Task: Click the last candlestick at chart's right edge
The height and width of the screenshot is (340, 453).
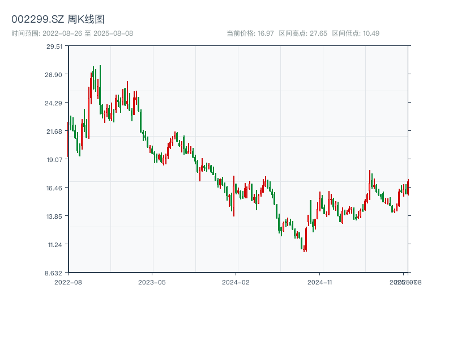Action: (408, 187)
